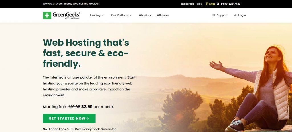Go to the About us page
Image resolution: width=292 pixels, height=132 pixels.
coord(145,15)
